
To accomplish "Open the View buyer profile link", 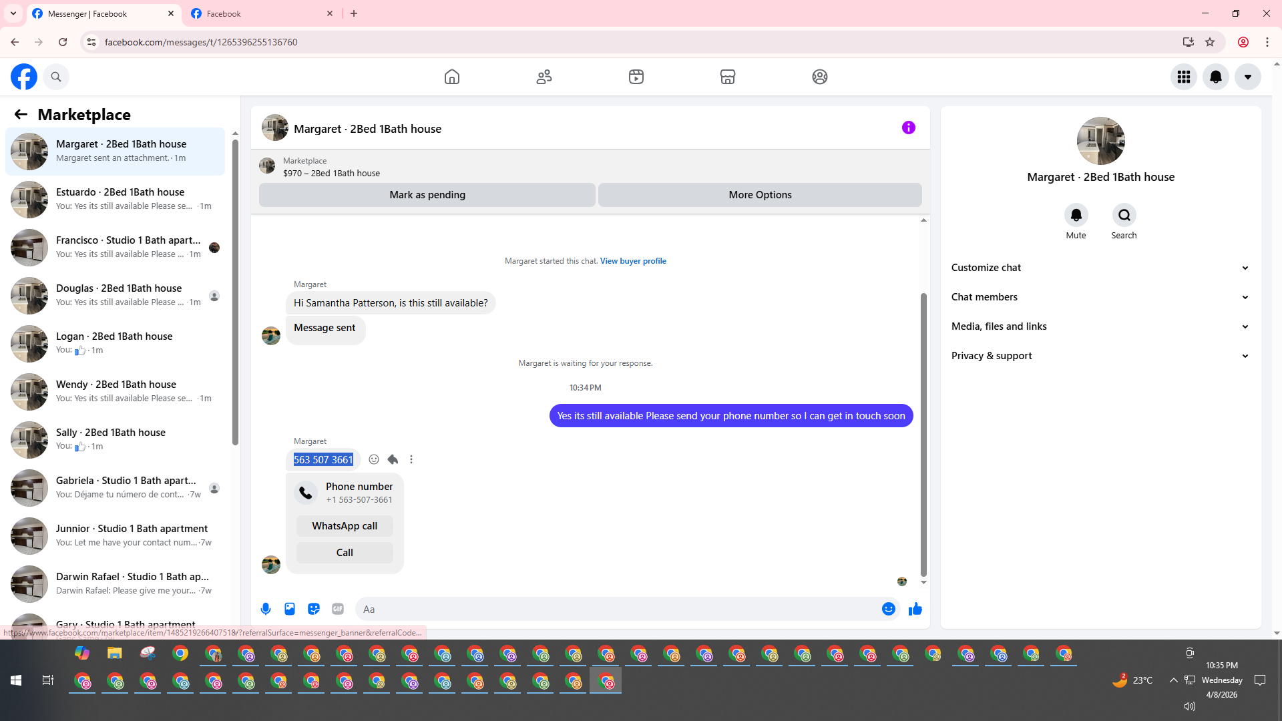I will point(633,261).
